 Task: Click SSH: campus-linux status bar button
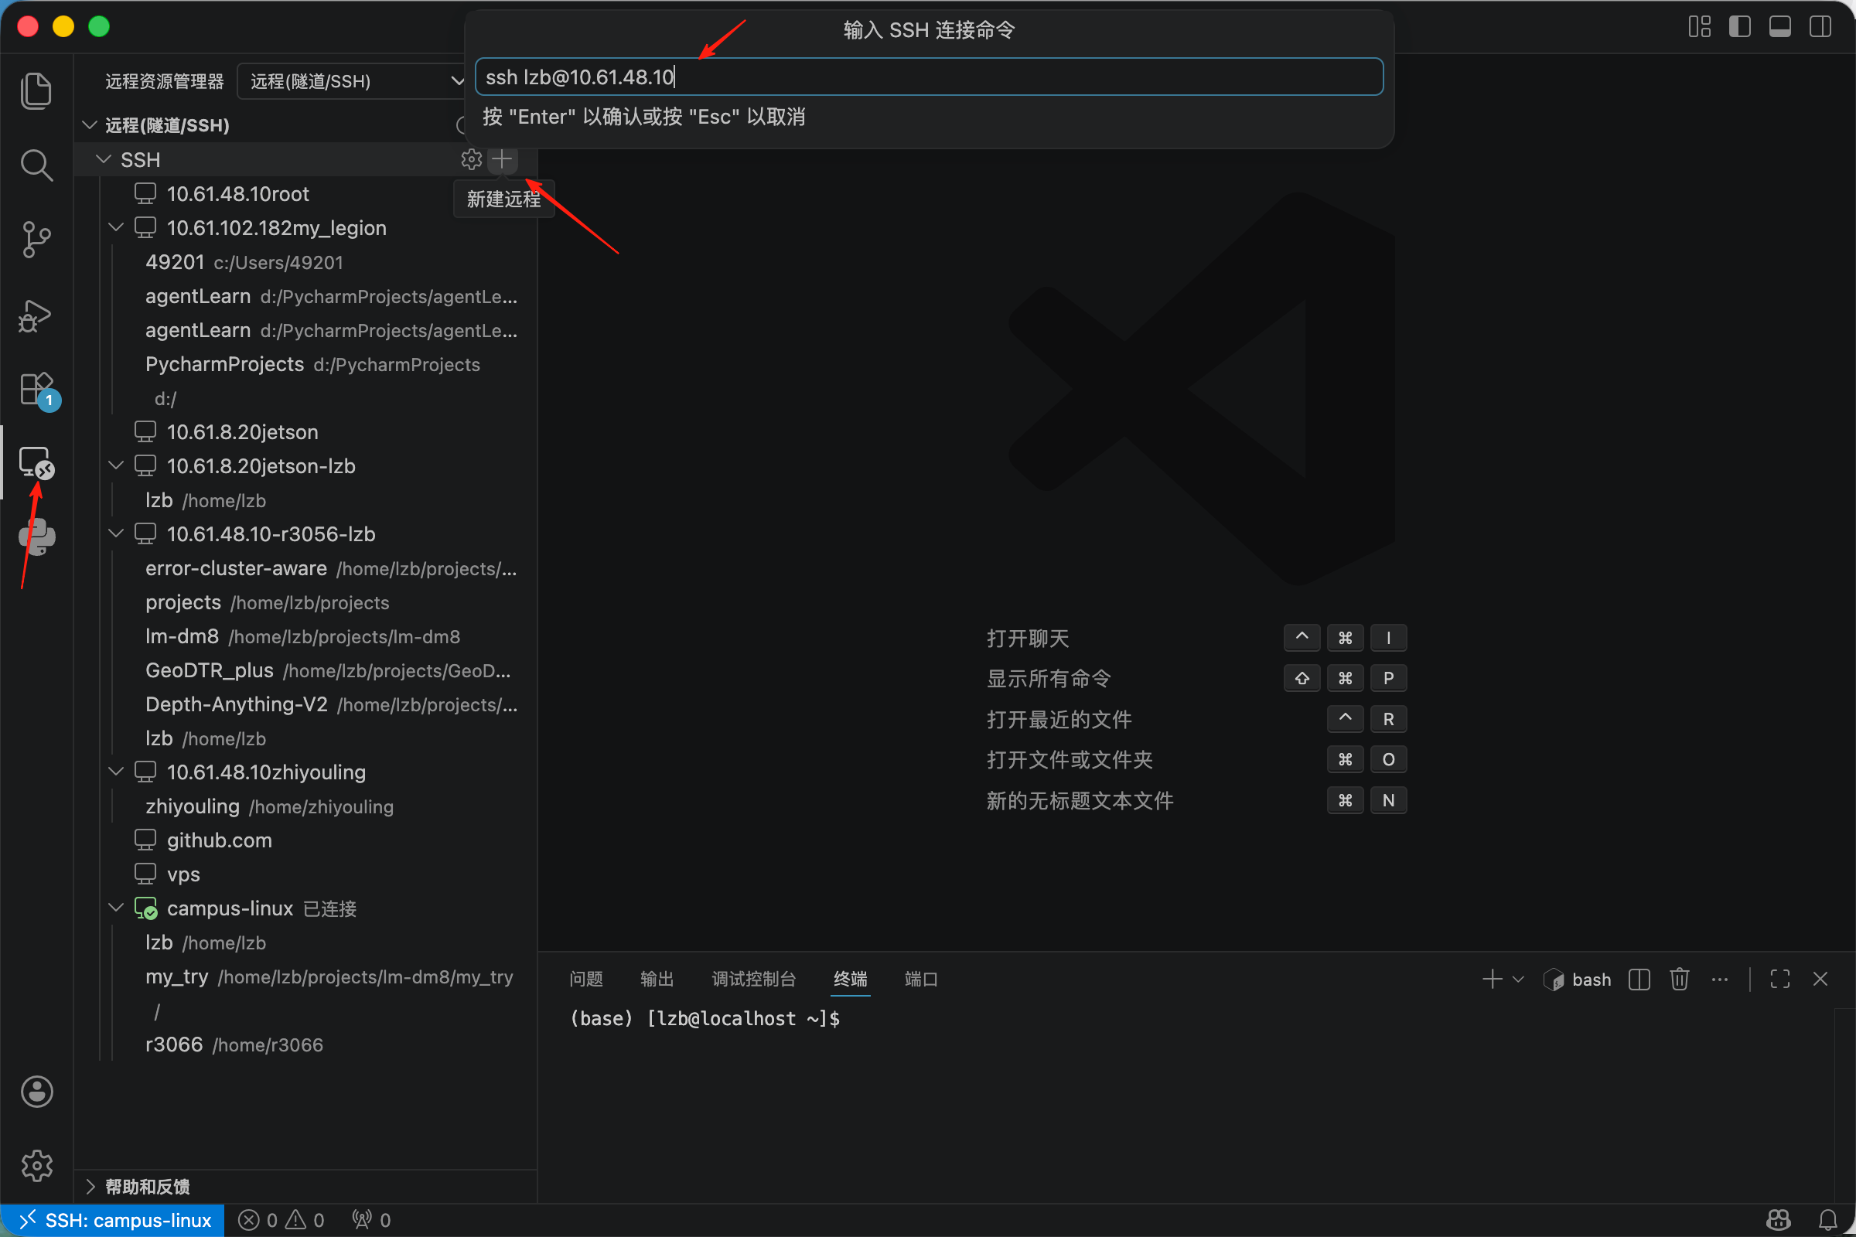pyautogui.click(x=113, y=1220)
